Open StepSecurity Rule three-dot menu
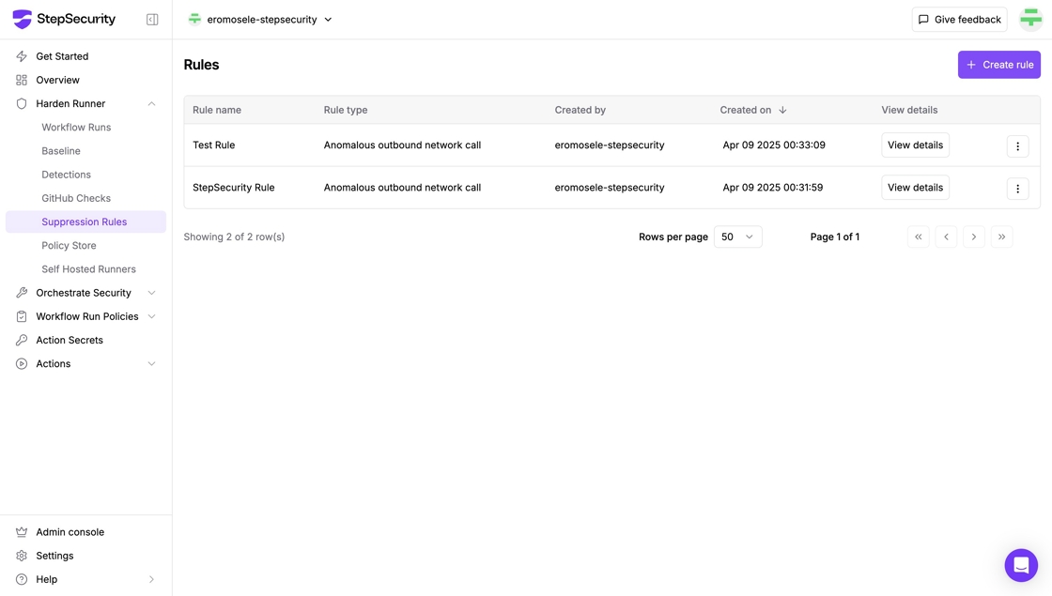The height and width of the screenshot is (596, 1052). click(1017, 189)
